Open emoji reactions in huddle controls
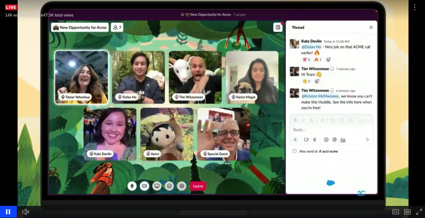Screen dimensions: 425x218 169,186
